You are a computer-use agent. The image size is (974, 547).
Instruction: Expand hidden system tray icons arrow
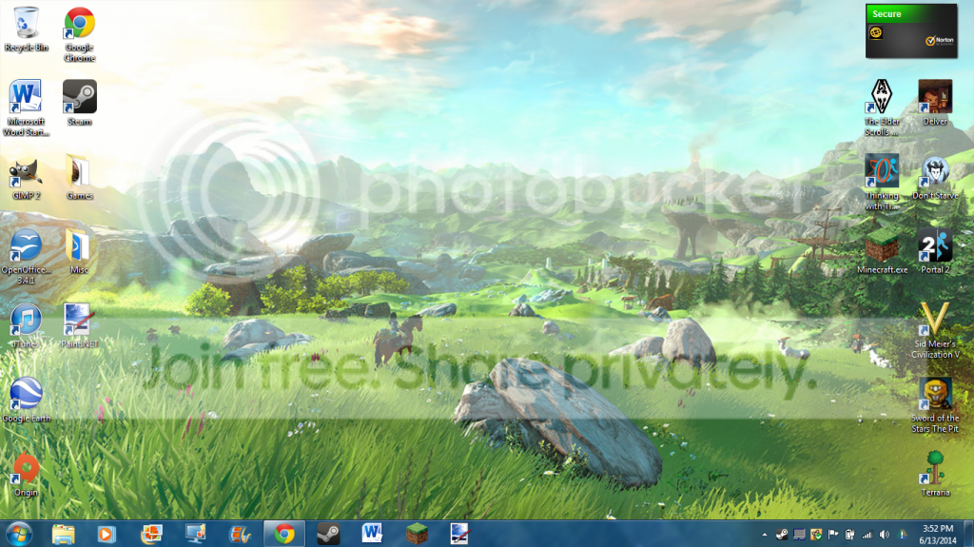[765, 535]
